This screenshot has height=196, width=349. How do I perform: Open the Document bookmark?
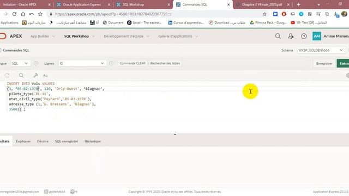tap(113, 23)
